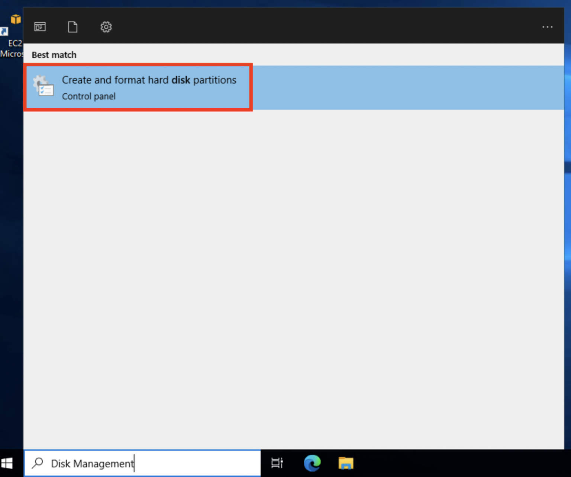
Task: Click the "Best match" section heading
Action: tap(54, 55)
